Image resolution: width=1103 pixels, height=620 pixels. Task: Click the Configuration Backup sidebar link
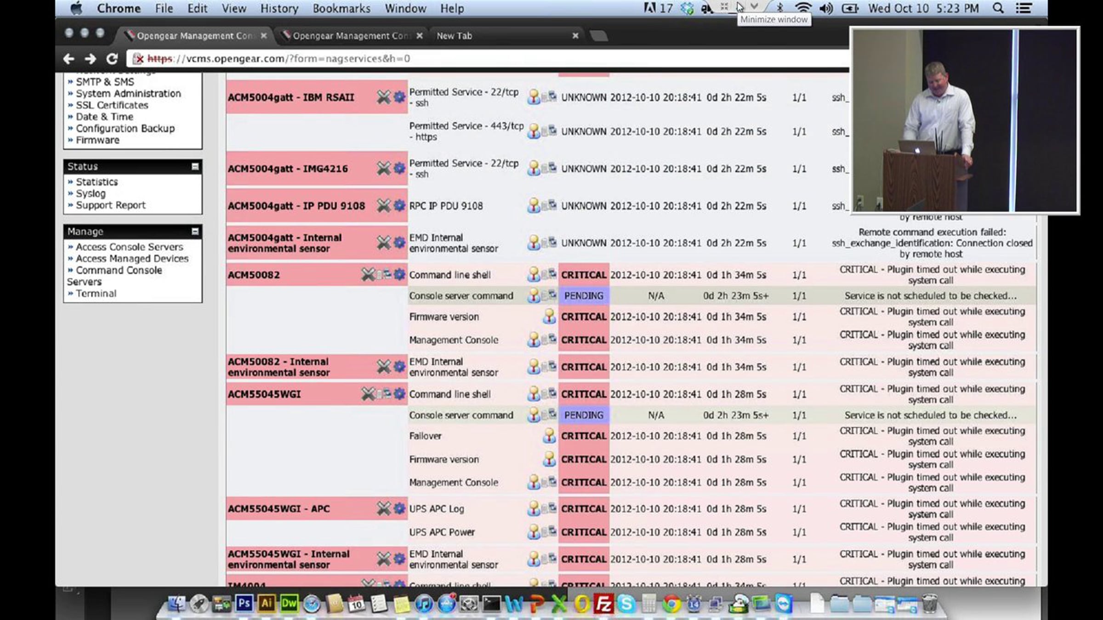[x=125, y=129]
